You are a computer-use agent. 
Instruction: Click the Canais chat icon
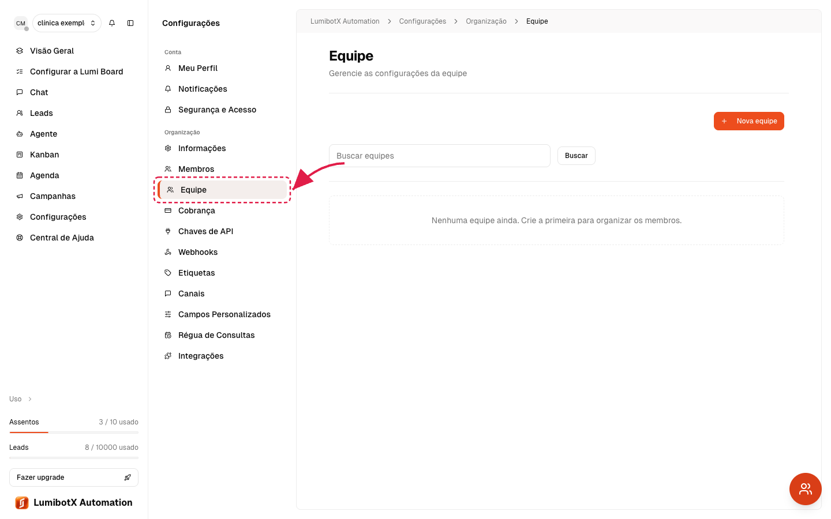coord(168,294)
